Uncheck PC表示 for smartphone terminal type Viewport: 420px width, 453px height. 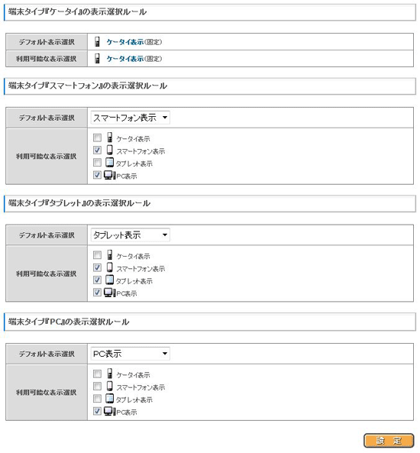97,175
